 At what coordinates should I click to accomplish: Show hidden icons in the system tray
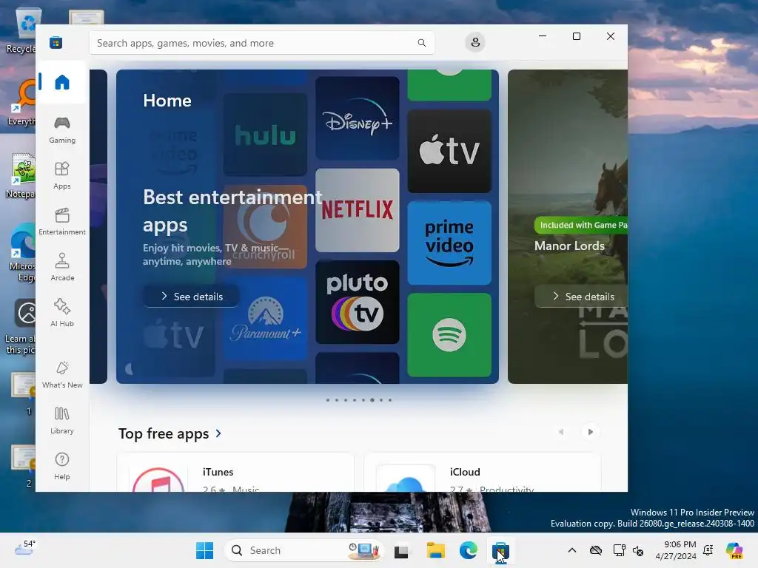tap(572, 550)
